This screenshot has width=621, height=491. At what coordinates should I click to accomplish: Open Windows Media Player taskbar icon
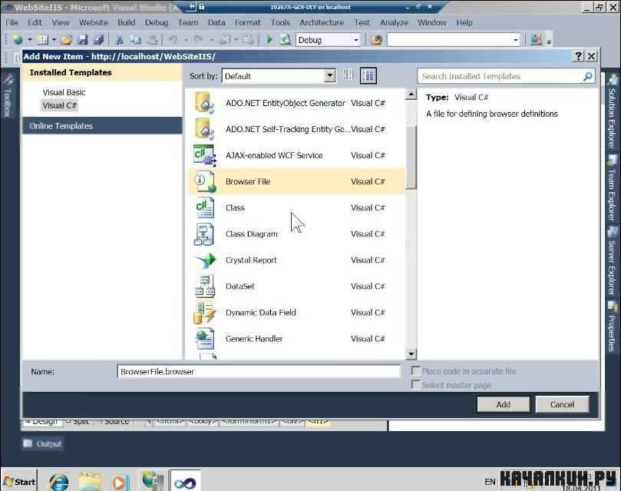[121, 482]
